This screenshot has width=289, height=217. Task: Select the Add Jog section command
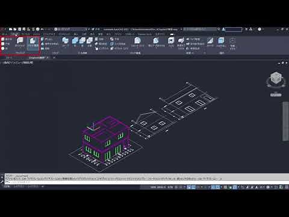coord(196,43)
